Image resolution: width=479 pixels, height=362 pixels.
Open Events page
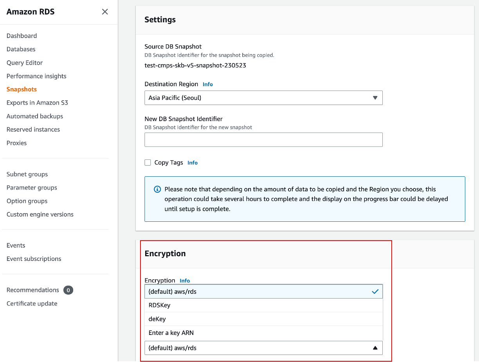pos(16,245)
